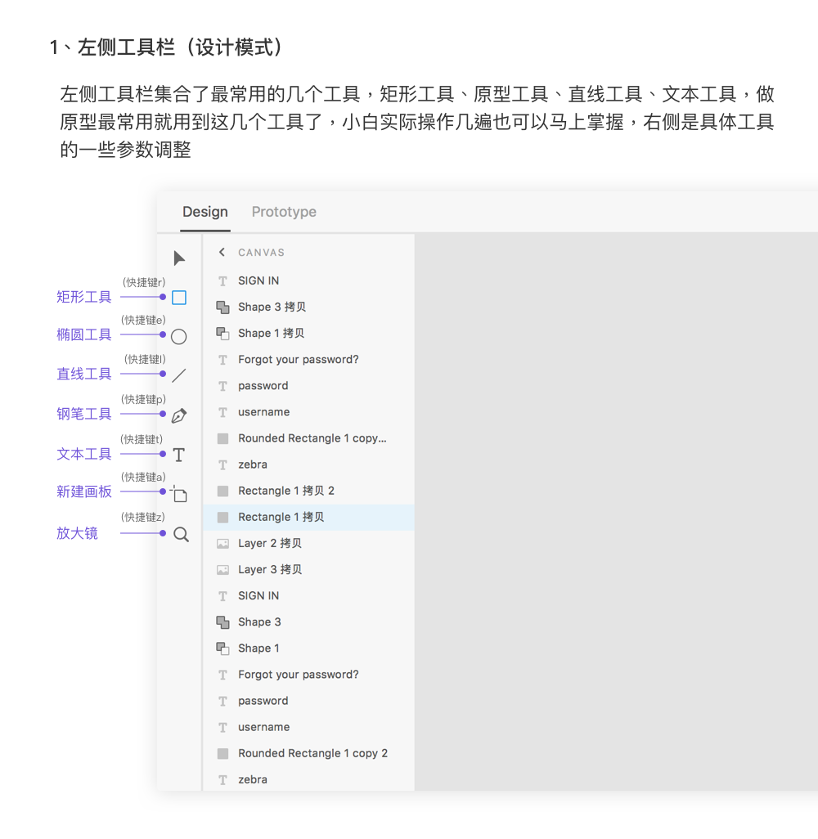The width and height of the screenshot is (818, 839).
Task: Click the heading 1、左侧工具栏（设计模式）
Action: (x=167, y=47)
